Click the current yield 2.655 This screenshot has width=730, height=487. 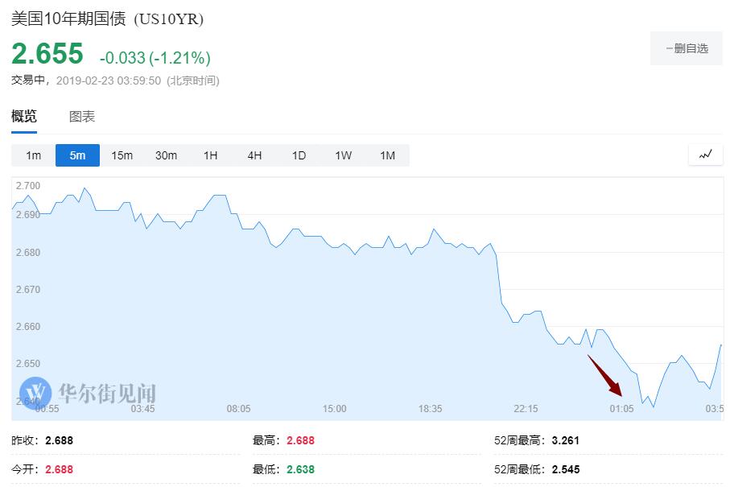[47, 54]
